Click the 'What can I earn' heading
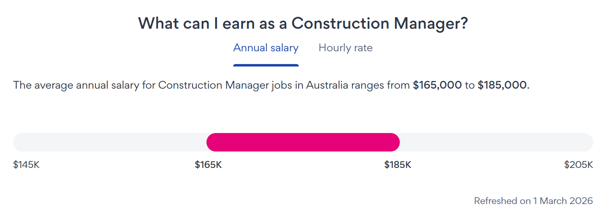610x218 pixels. pyautogui.click(x=303, y=23)
